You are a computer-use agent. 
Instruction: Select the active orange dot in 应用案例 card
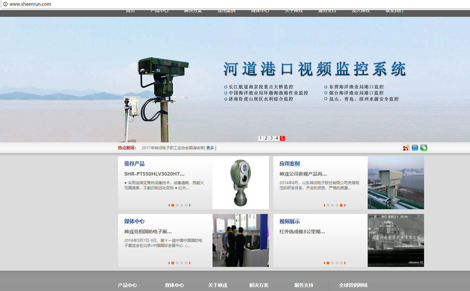tap(341, 205)
